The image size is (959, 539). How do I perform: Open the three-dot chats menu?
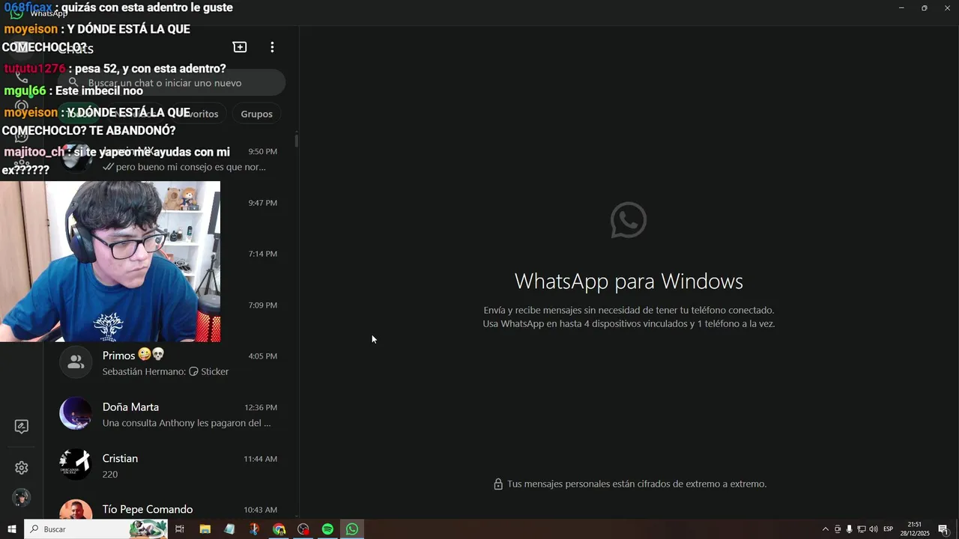pyautogui.click(x=272, y=47)
